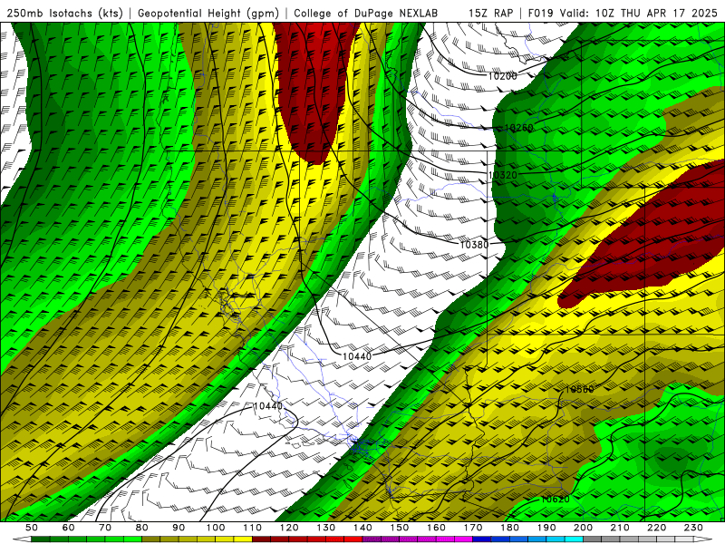Click the 170 value on the color scale

(x=473, y=528)
